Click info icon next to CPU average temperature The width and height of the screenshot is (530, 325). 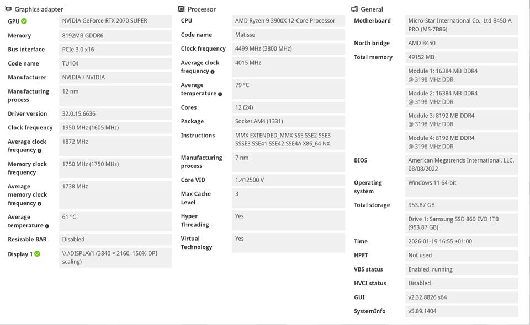tap(220, 94)
